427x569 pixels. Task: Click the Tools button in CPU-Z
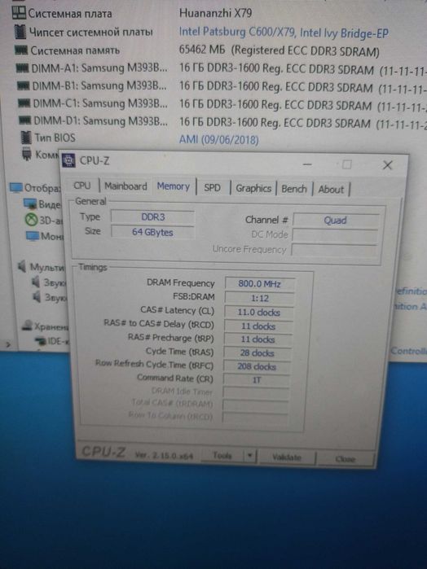tap(222, 455)
